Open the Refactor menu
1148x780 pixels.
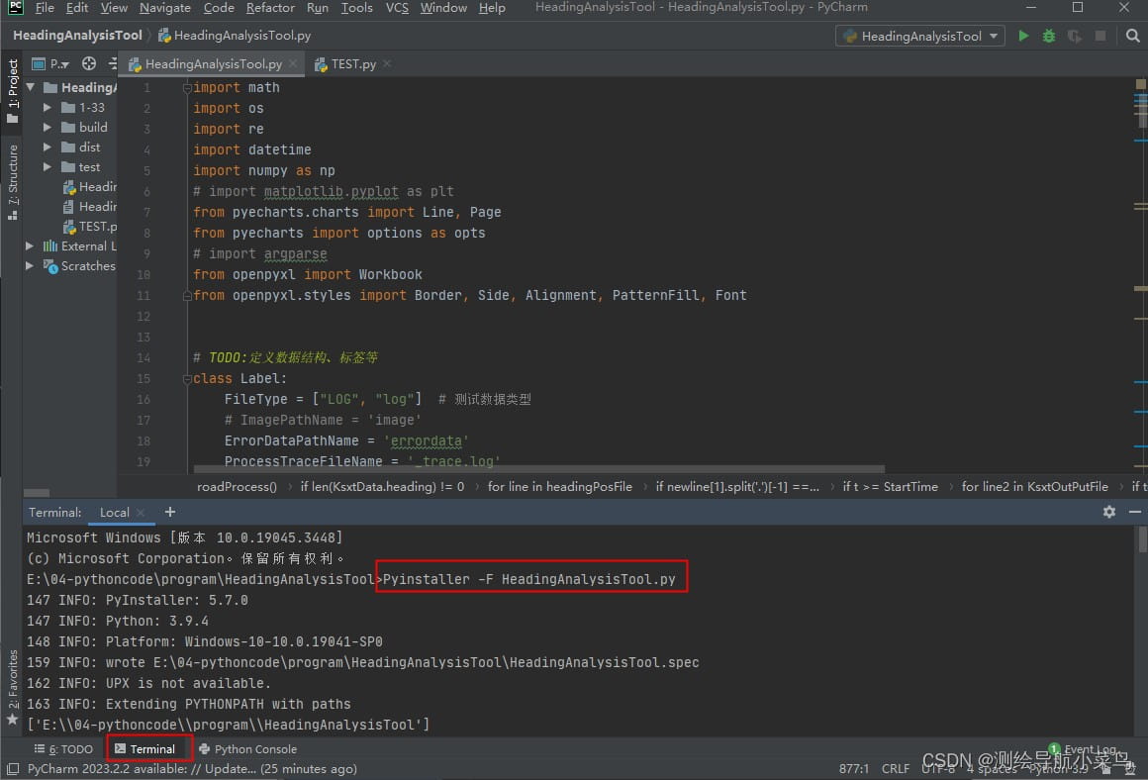(x=270, y=8)
